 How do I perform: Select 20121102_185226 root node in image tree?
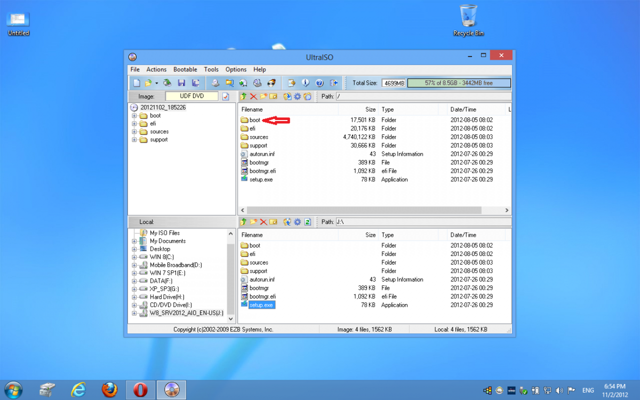[x=163, y=108]
